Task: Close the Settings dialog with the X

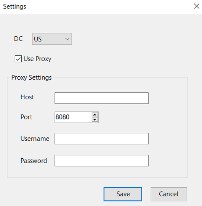Action: click(197, 6)
